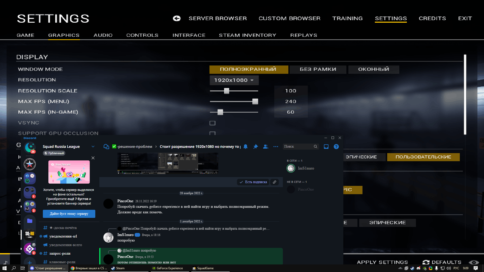The image size is (484, 272).
Task: Enable SUPPORT GPU OCCLUSION checkbox
Action: (x=213, y=133)
